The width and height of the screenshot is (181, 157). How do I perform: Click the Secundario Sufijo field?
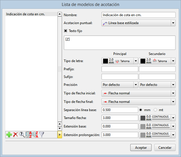tap(157, 77)
